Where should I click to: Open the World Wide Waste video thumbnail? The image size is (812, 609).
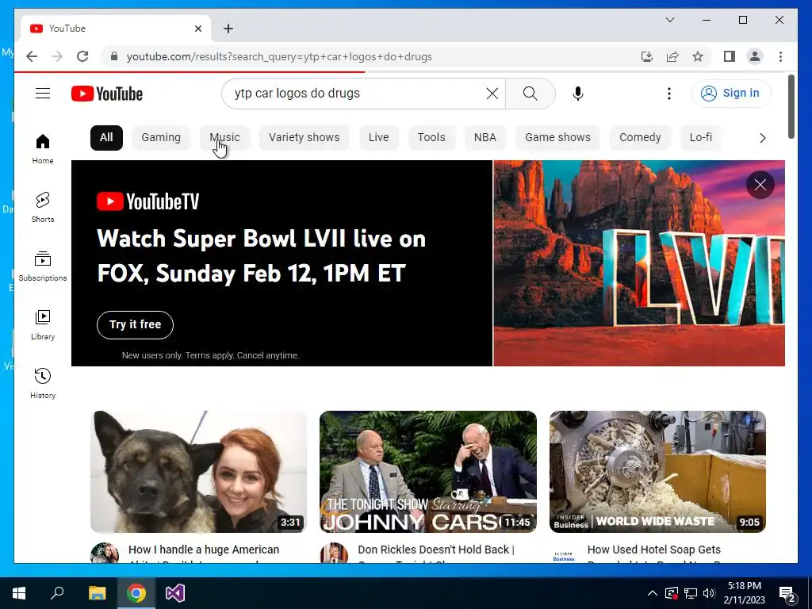pyautogui.click(x=657, y=472)
